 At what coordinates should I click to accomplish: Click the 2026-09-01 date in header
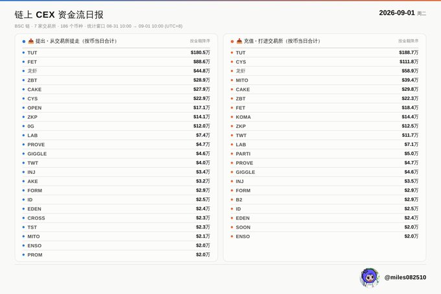[397, 13]
